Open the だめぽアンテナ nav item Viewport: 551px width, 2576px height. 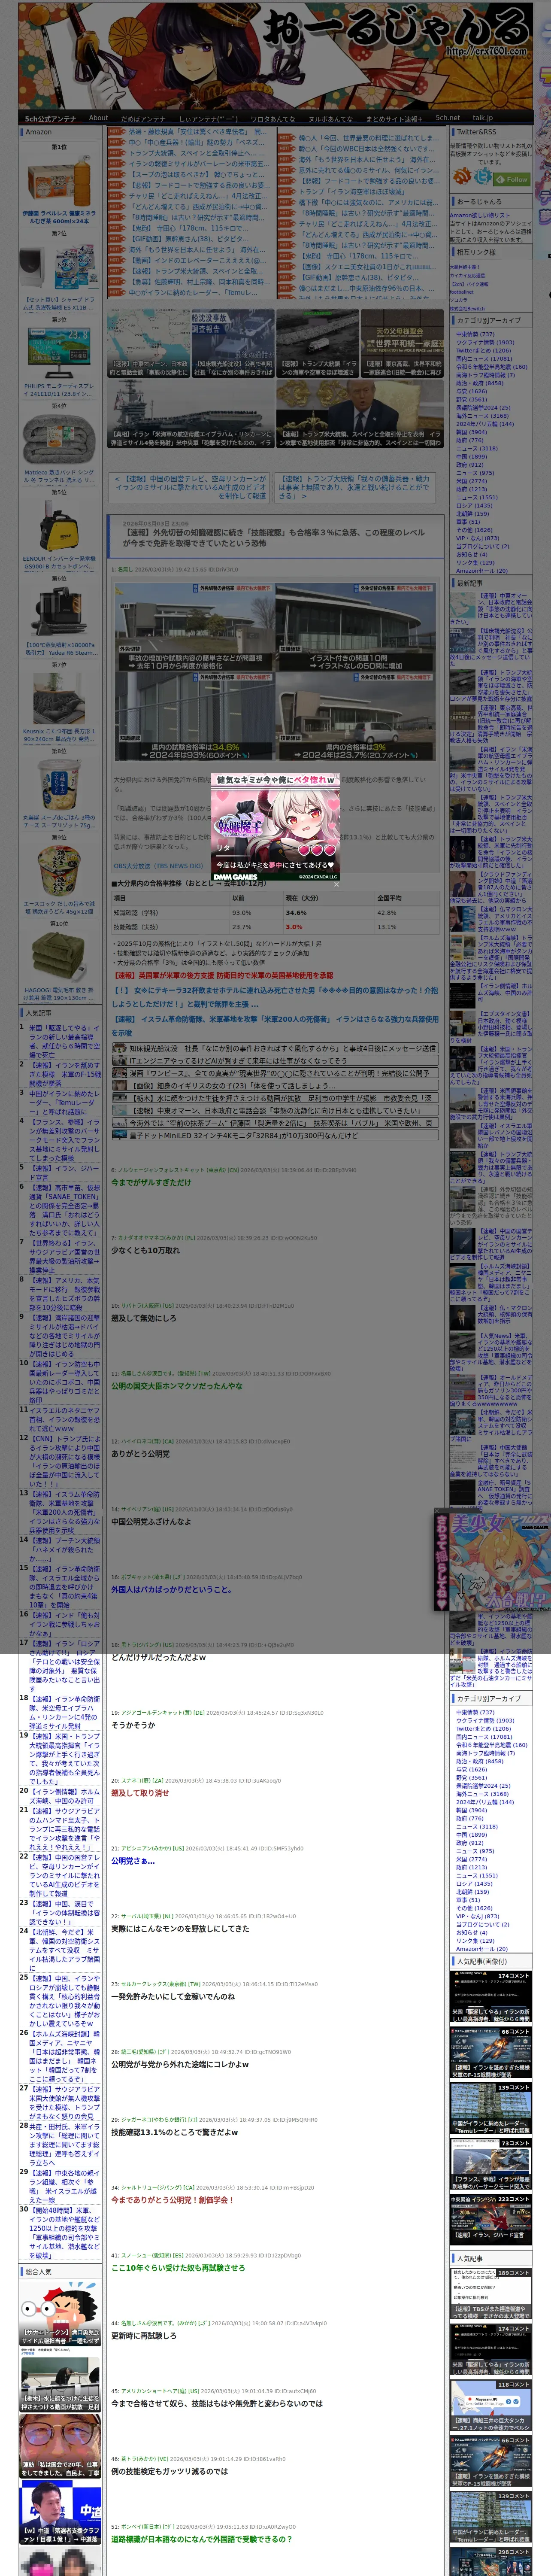click(143, 118)
